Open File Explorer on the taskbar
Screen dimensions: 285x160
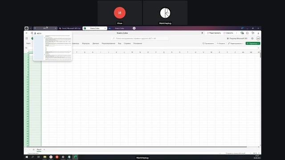(x=45, y=157)
